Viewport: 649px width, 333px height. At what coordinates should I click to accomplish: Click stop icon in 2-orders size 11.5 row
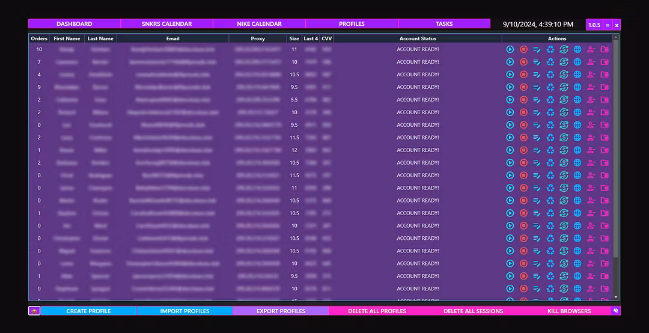523,138
